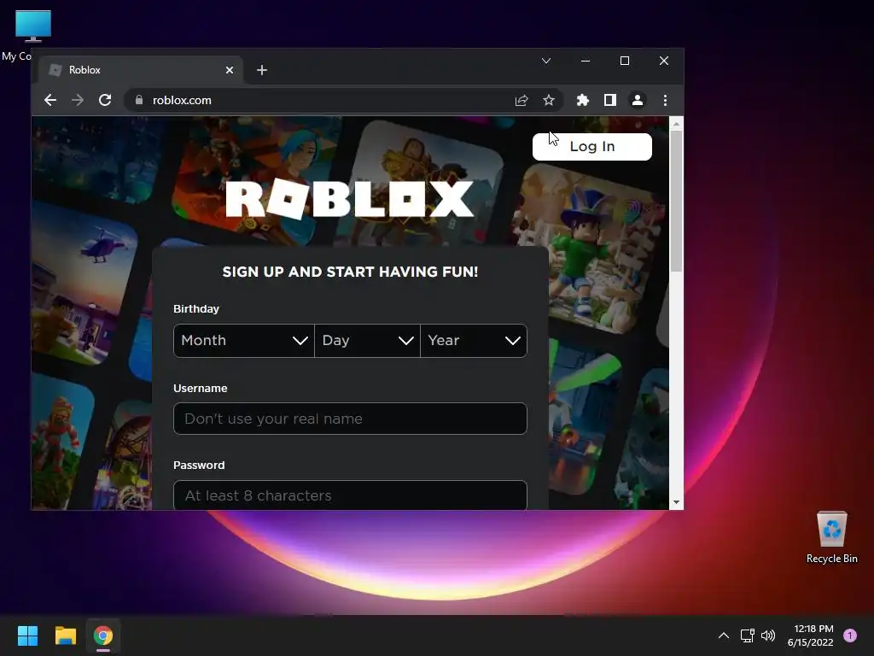Click the Password input field
Screen dimensions: 874x656
(350, 495)
